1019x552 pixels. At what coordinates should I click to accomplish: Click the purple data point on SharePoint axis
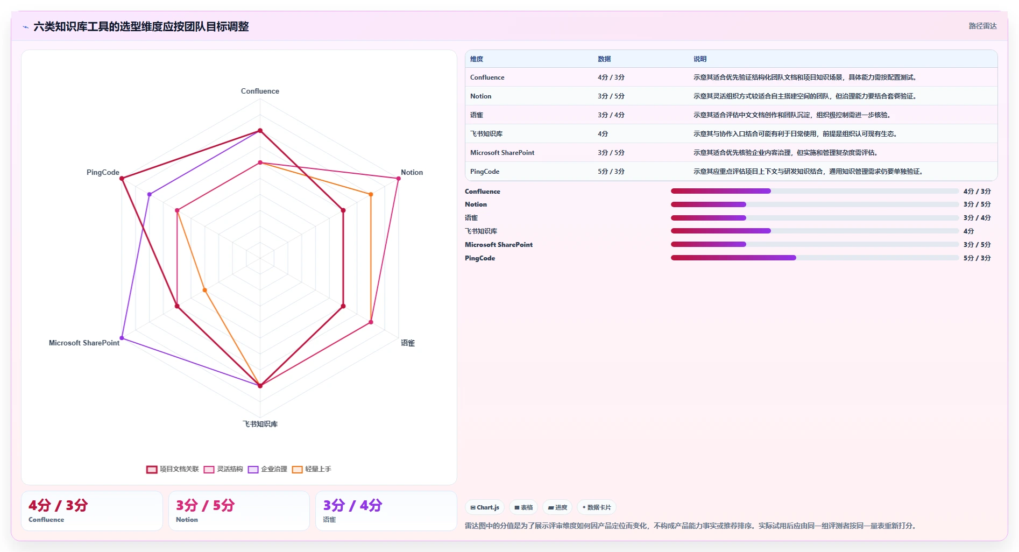pos(122,338)
